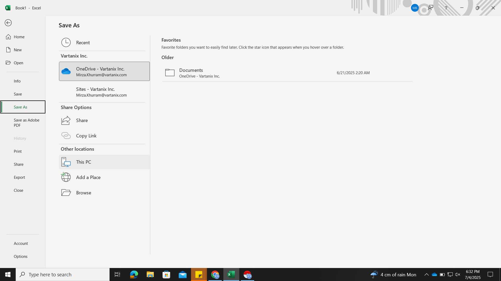Click Save in the sidebar

pyautogui.click(x=23, y=94)
